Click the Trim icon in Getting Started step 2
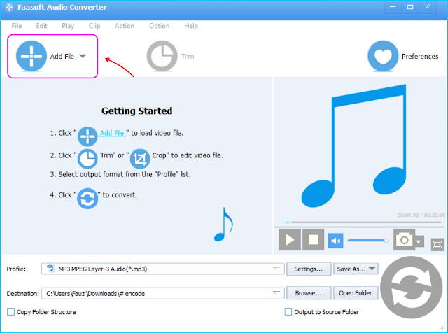The image size is (448, 333). click(x=87, y=159)
